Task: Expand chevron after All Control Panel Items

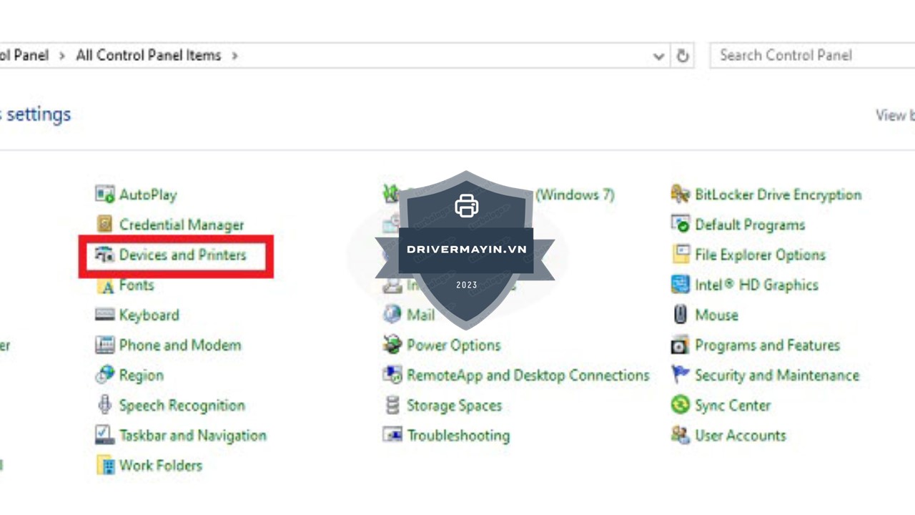Action: pyautogui.click(x=234, y=56)
